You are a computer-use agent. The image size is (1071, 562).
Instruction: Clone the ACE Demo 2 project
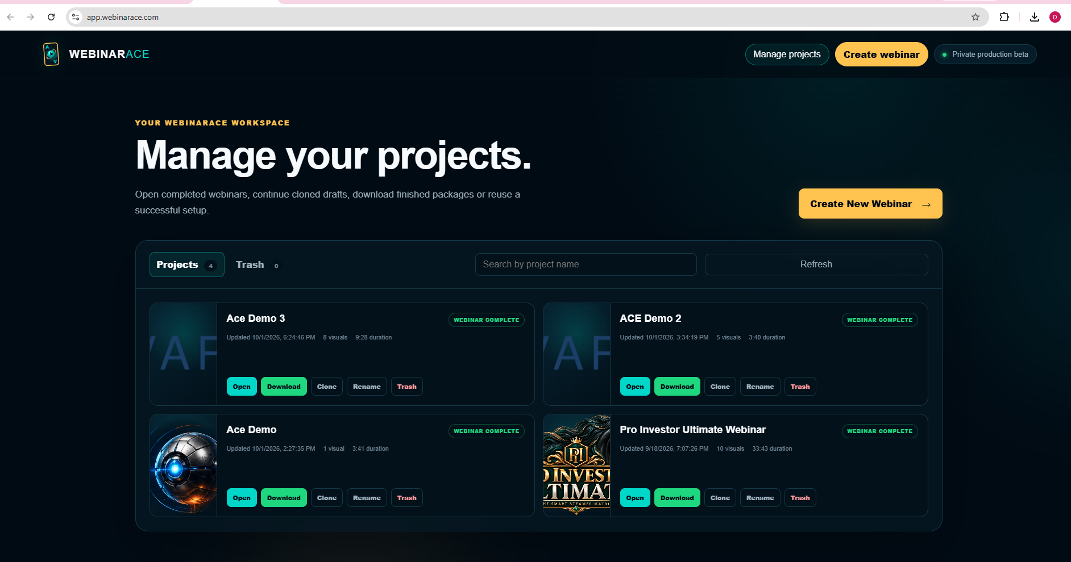[x=720, y=387]
